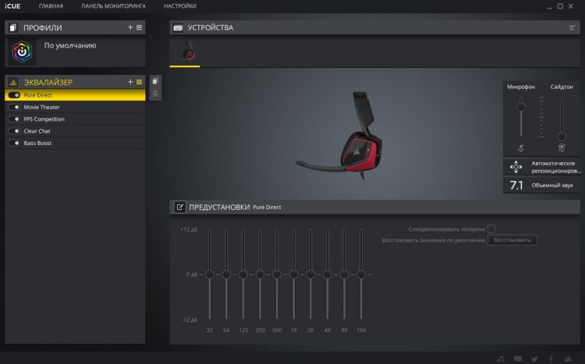Screen dimensions: 585x364
Task: Enable the Bass Boost preset toggle
Action: point(15,143)
